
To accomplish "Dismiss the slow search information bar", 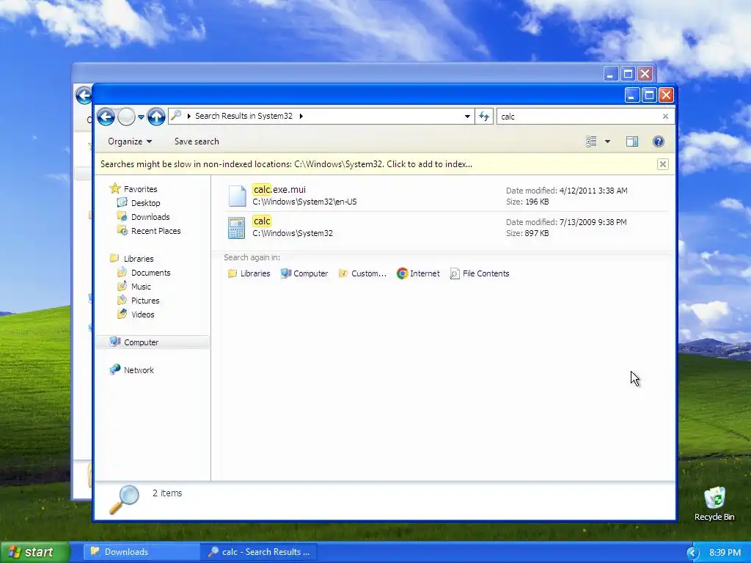I will tap(663, 164).
